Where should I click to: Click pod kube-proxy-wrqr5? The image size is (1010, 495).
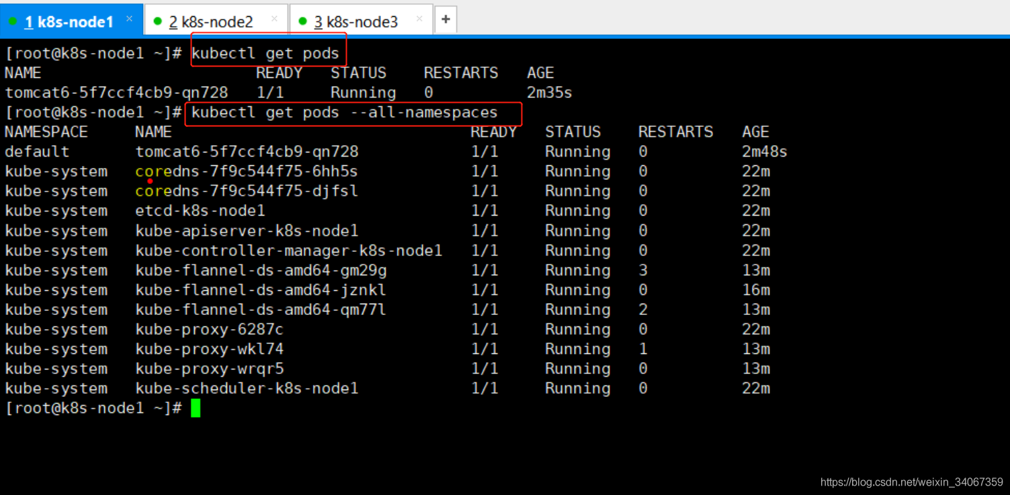pyautogui.click(x=209, y=369)
